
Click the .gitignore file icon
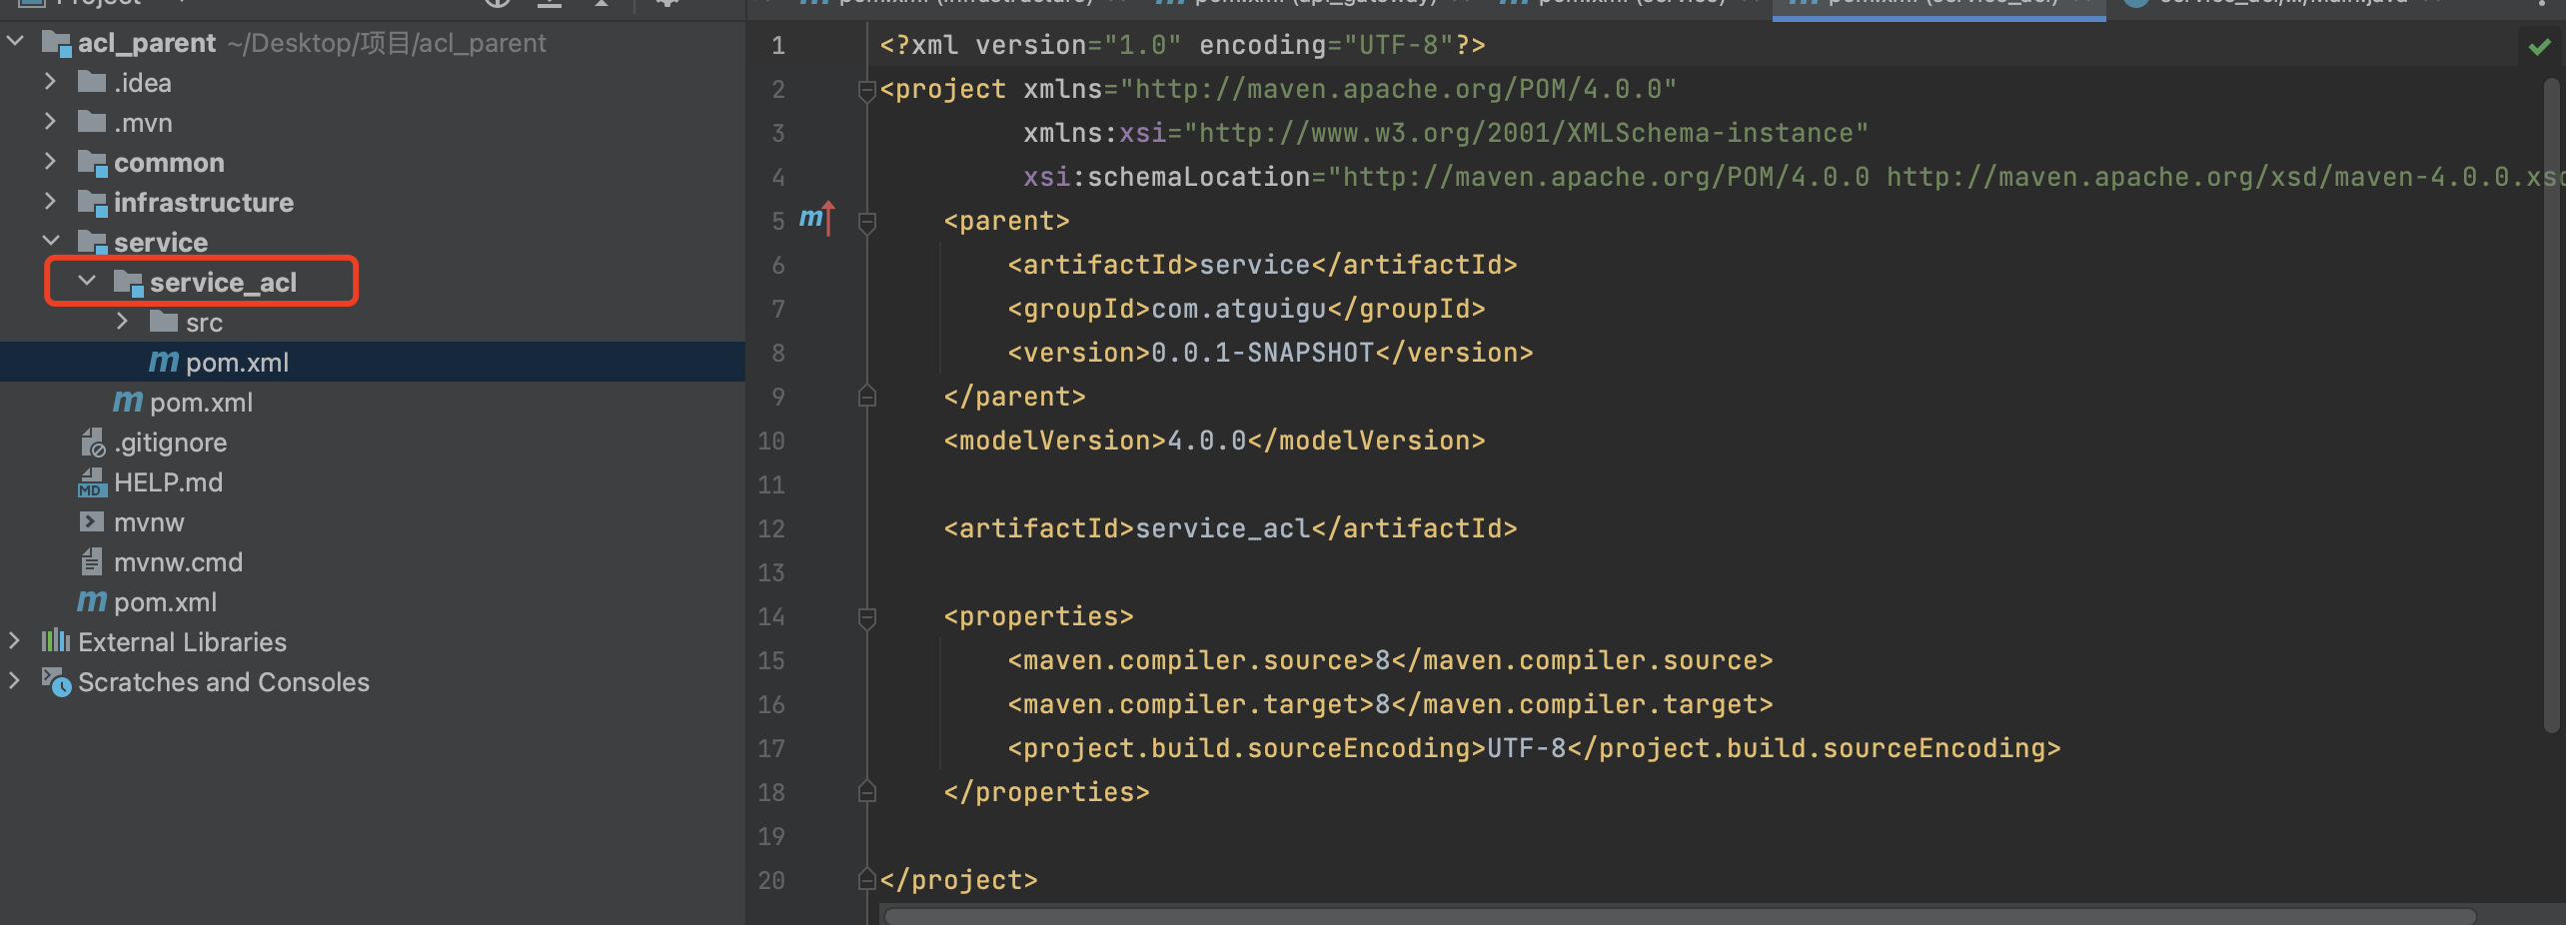click(92, 443)
